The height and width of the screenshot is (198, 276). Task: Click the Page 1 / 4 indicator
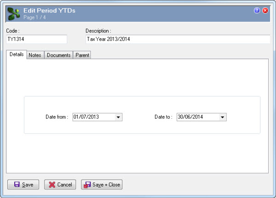[x=34, y=17]
